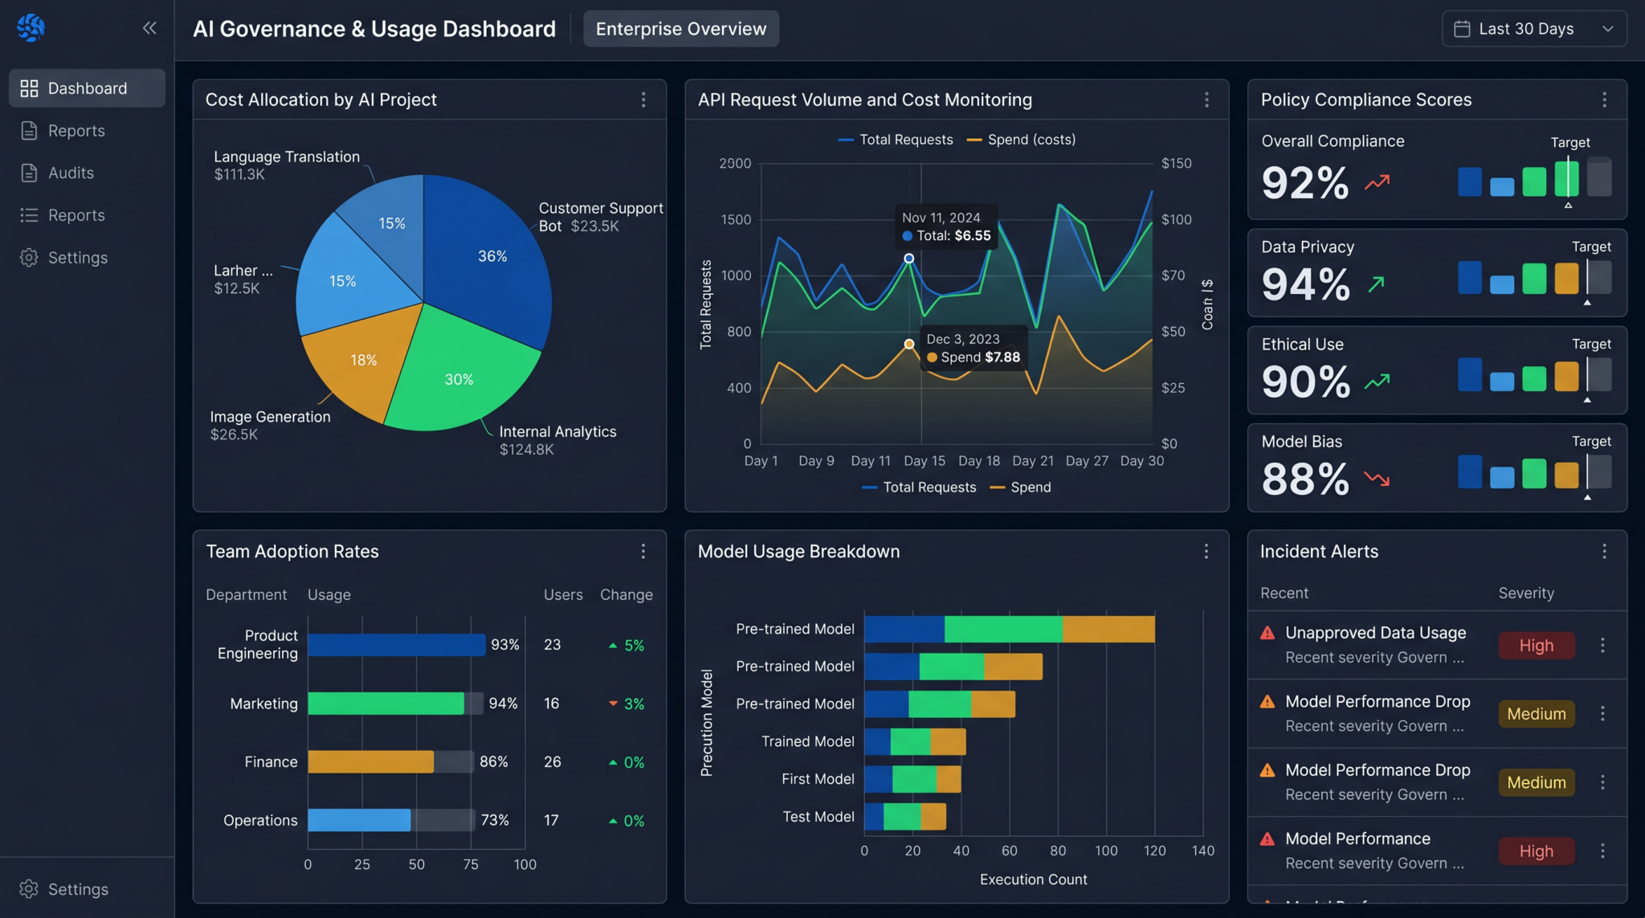Click the calendar icon in date selector
The width and height of the screenshot is (1645, 918).
[x=1462, y=29]
